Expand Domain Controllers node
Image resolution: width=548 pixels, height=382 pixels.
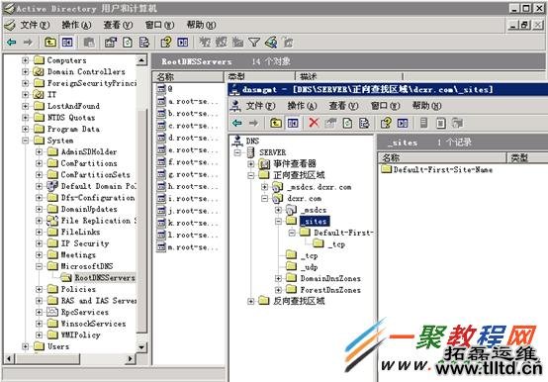(x=25, y=71)
